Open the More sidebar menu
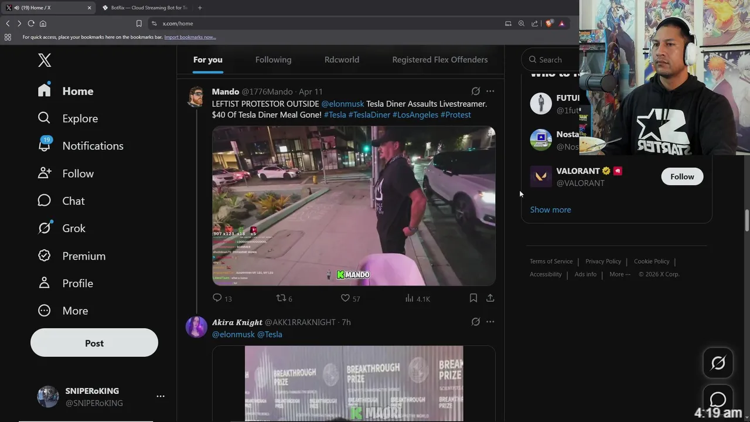Screen dimensions: 750x422 click(x=62, y=311)
